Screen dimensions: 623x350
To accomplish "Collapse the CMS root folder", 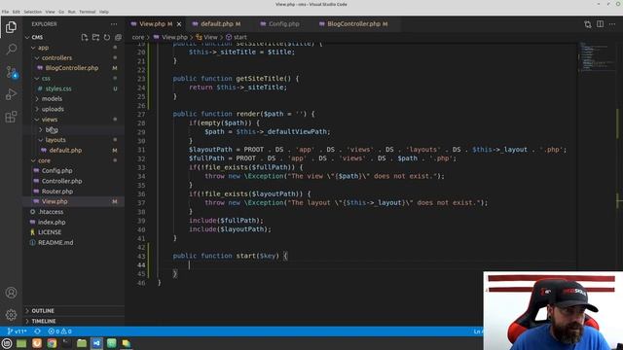I will click(x=37, y=37).
